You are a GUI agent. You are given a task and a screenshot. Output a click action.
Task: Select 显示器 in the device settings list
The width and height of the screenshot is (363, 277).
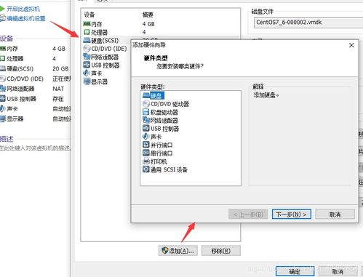tap(95, 81)
